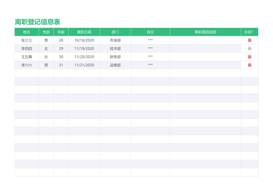The image size is (273, 193).
Task: Select the name cell 张三三
Action: (x=26, y=40)
